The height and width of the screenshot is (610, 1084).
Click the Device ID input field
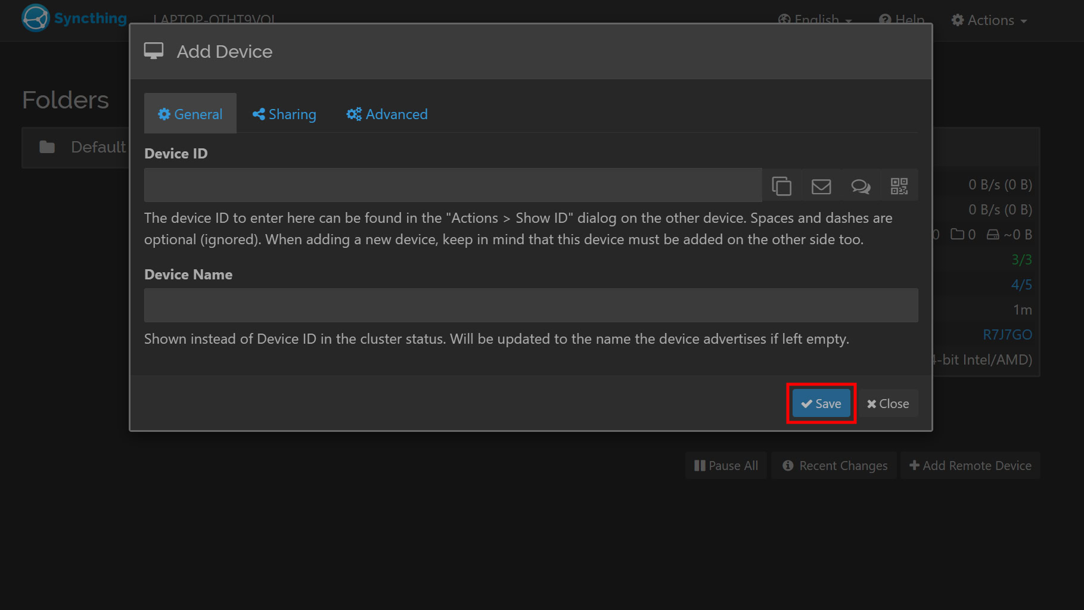pyautogui.click(x=453, y=185)
